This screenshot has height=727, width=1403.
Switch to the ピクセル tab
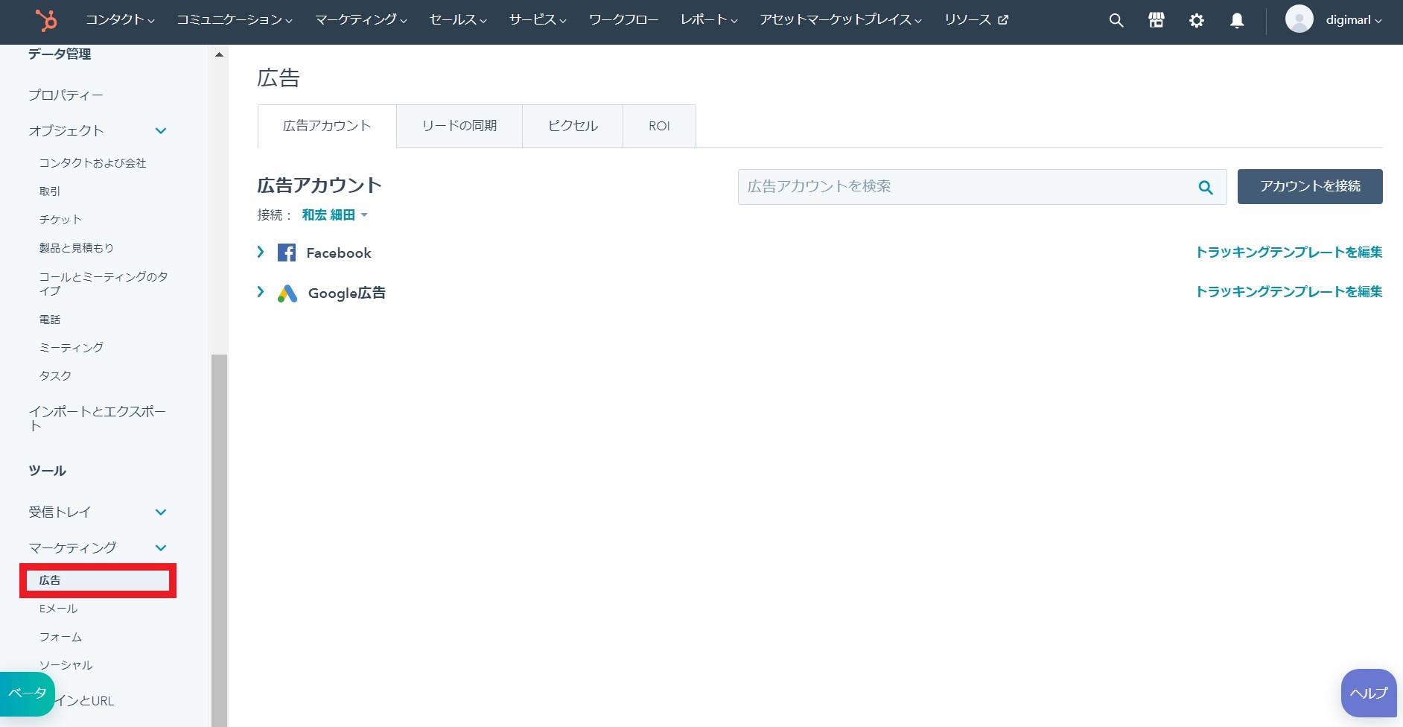(573, 126)
